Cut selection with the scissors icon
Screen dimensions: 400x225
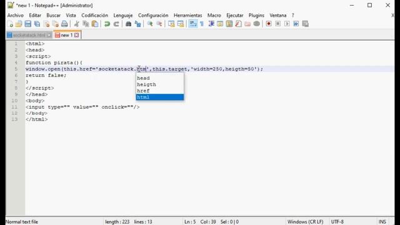[x=76, y=24]
